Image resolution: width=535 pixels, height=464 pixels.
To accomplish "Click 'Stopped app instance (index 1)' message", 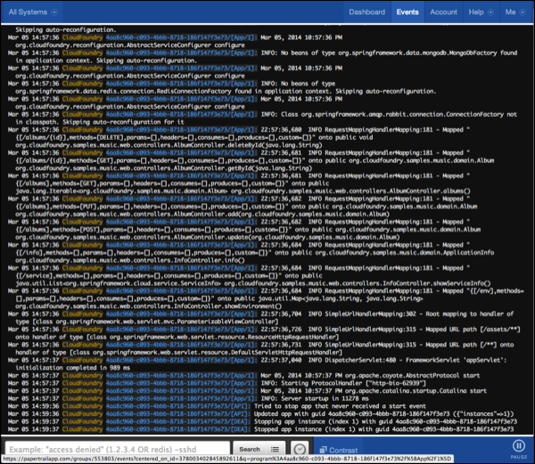I will (x=383, y=429).
